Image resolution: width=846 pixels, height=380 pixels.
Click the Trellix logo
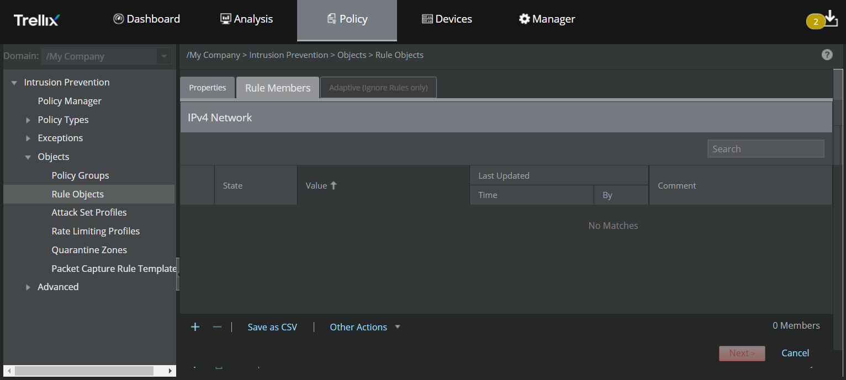tap(36, 20)
